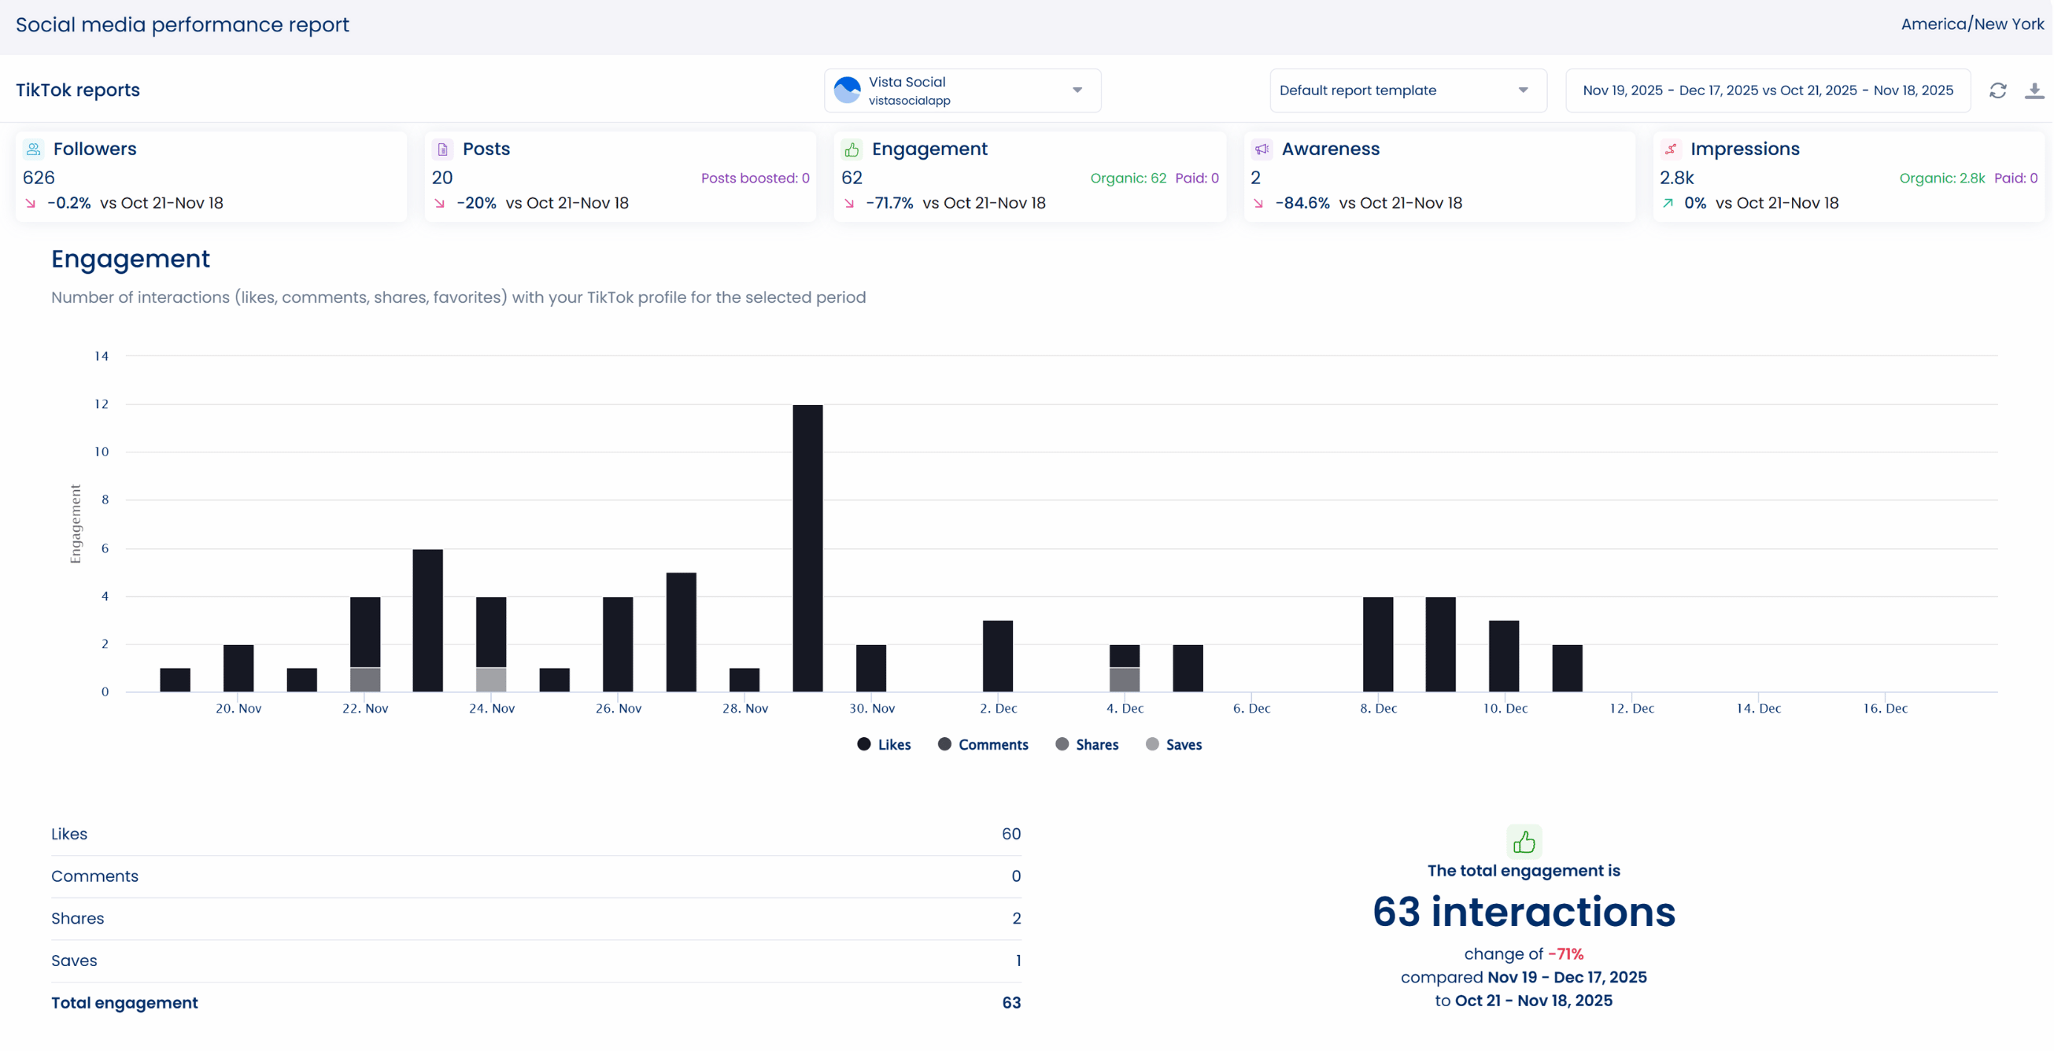Click the Impressions card icon
Viewport: 2054px width, 1051px height.
pyautogui.click(x=1671, y=149)
